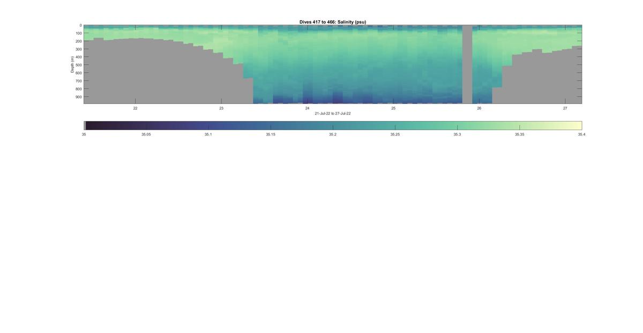Click colorbar label '35.4'

pyautogui.click(x=581, y=134)
